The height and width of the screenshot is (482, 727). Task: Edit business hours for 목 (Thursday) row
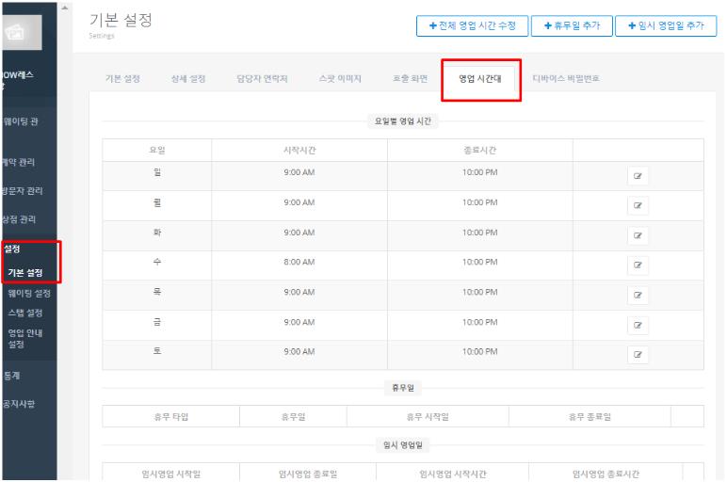pos(638,296)
